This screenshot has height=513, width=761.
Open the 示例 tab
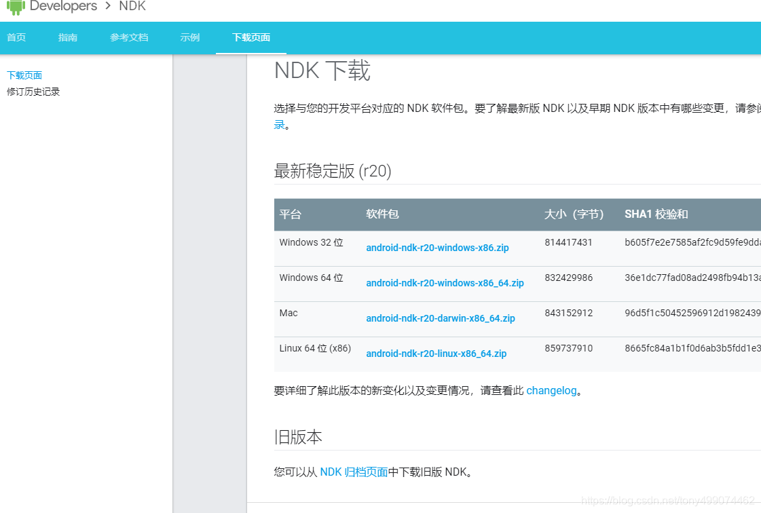pos(190,37)
